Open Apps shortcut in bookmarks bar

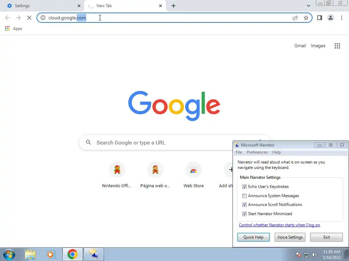tap(13, 29)
